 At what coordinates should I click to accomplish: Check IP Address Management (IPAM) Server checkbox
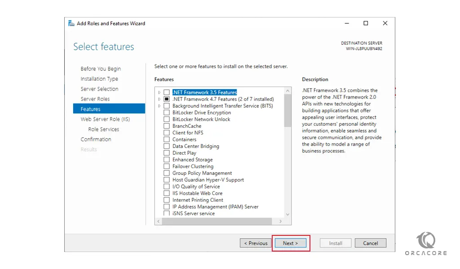pyautogui.click(x=166, y=207)
